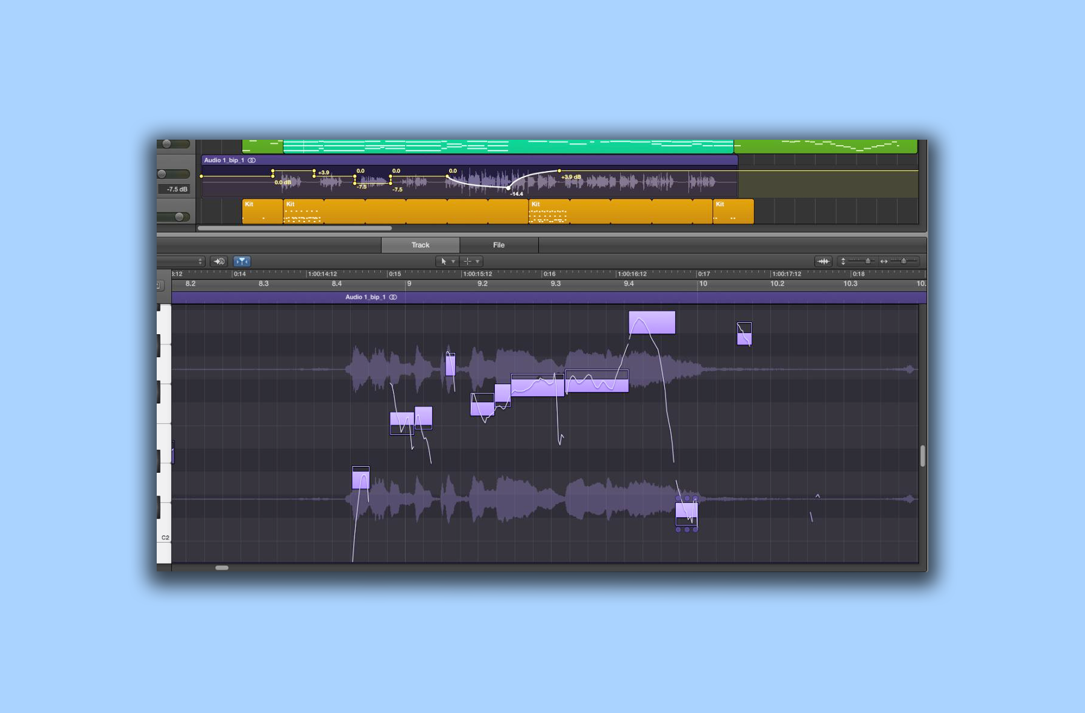This screenshot has width=1085, height=713.
Task: Click the ruler at time 0:16
Action: click(x=549, y=273)
